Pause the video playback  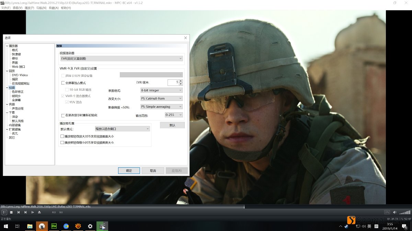4,212
